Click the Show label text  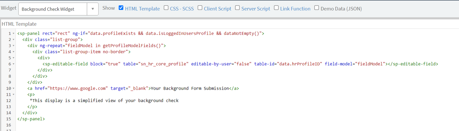pos(109,8)
